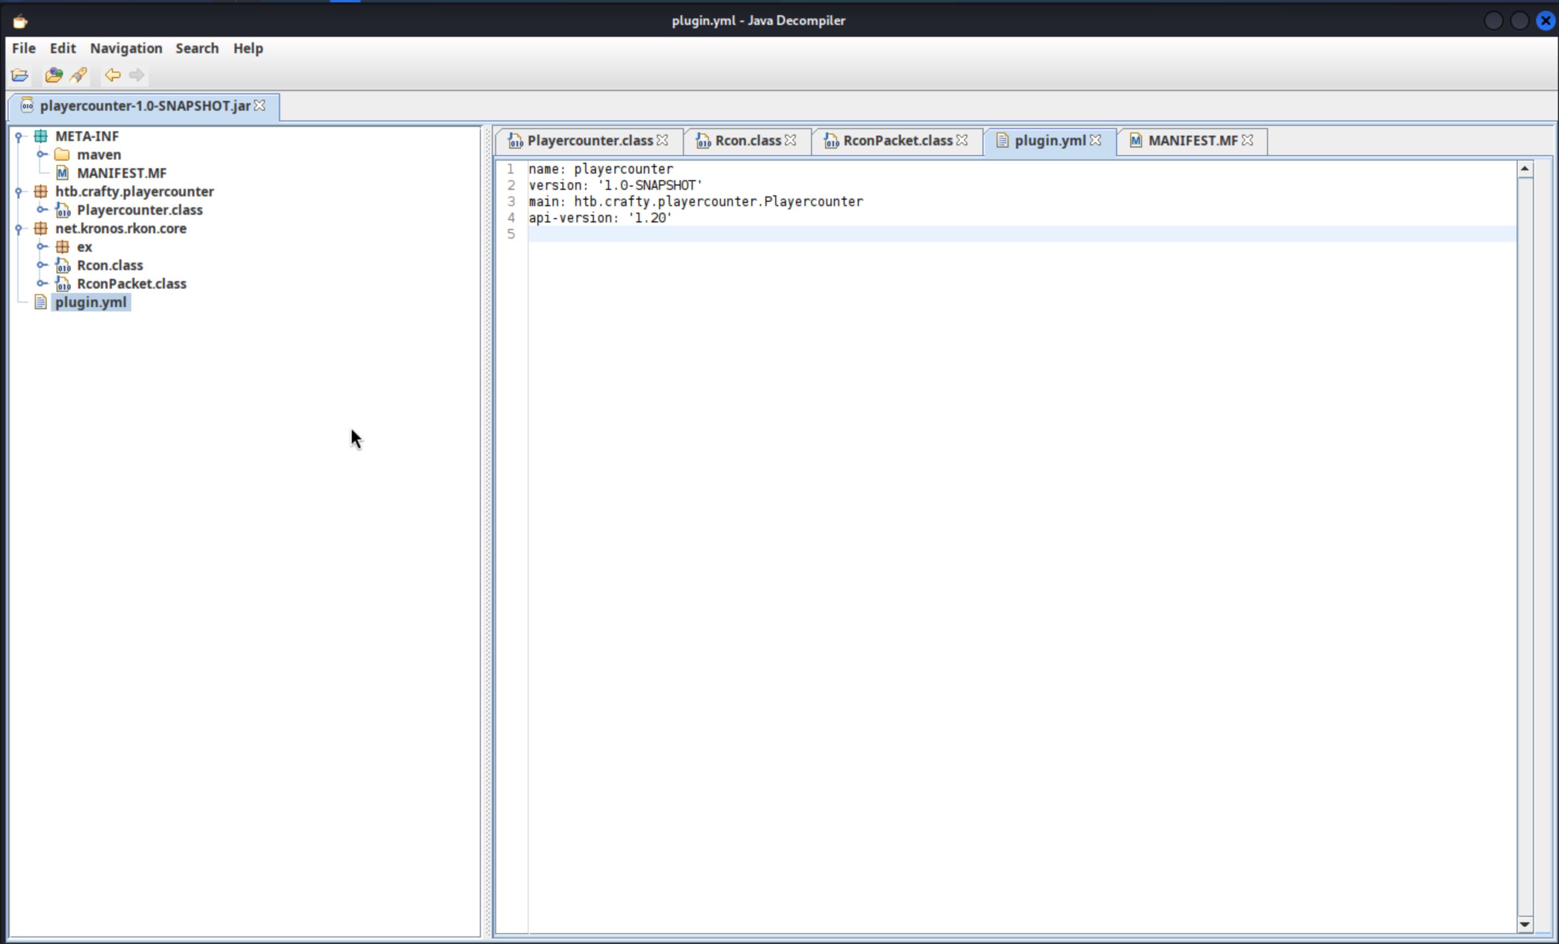Close the plugin.yml editor tab
This screenshot has width=1559, height=944.
click(x=1096, y=141)
